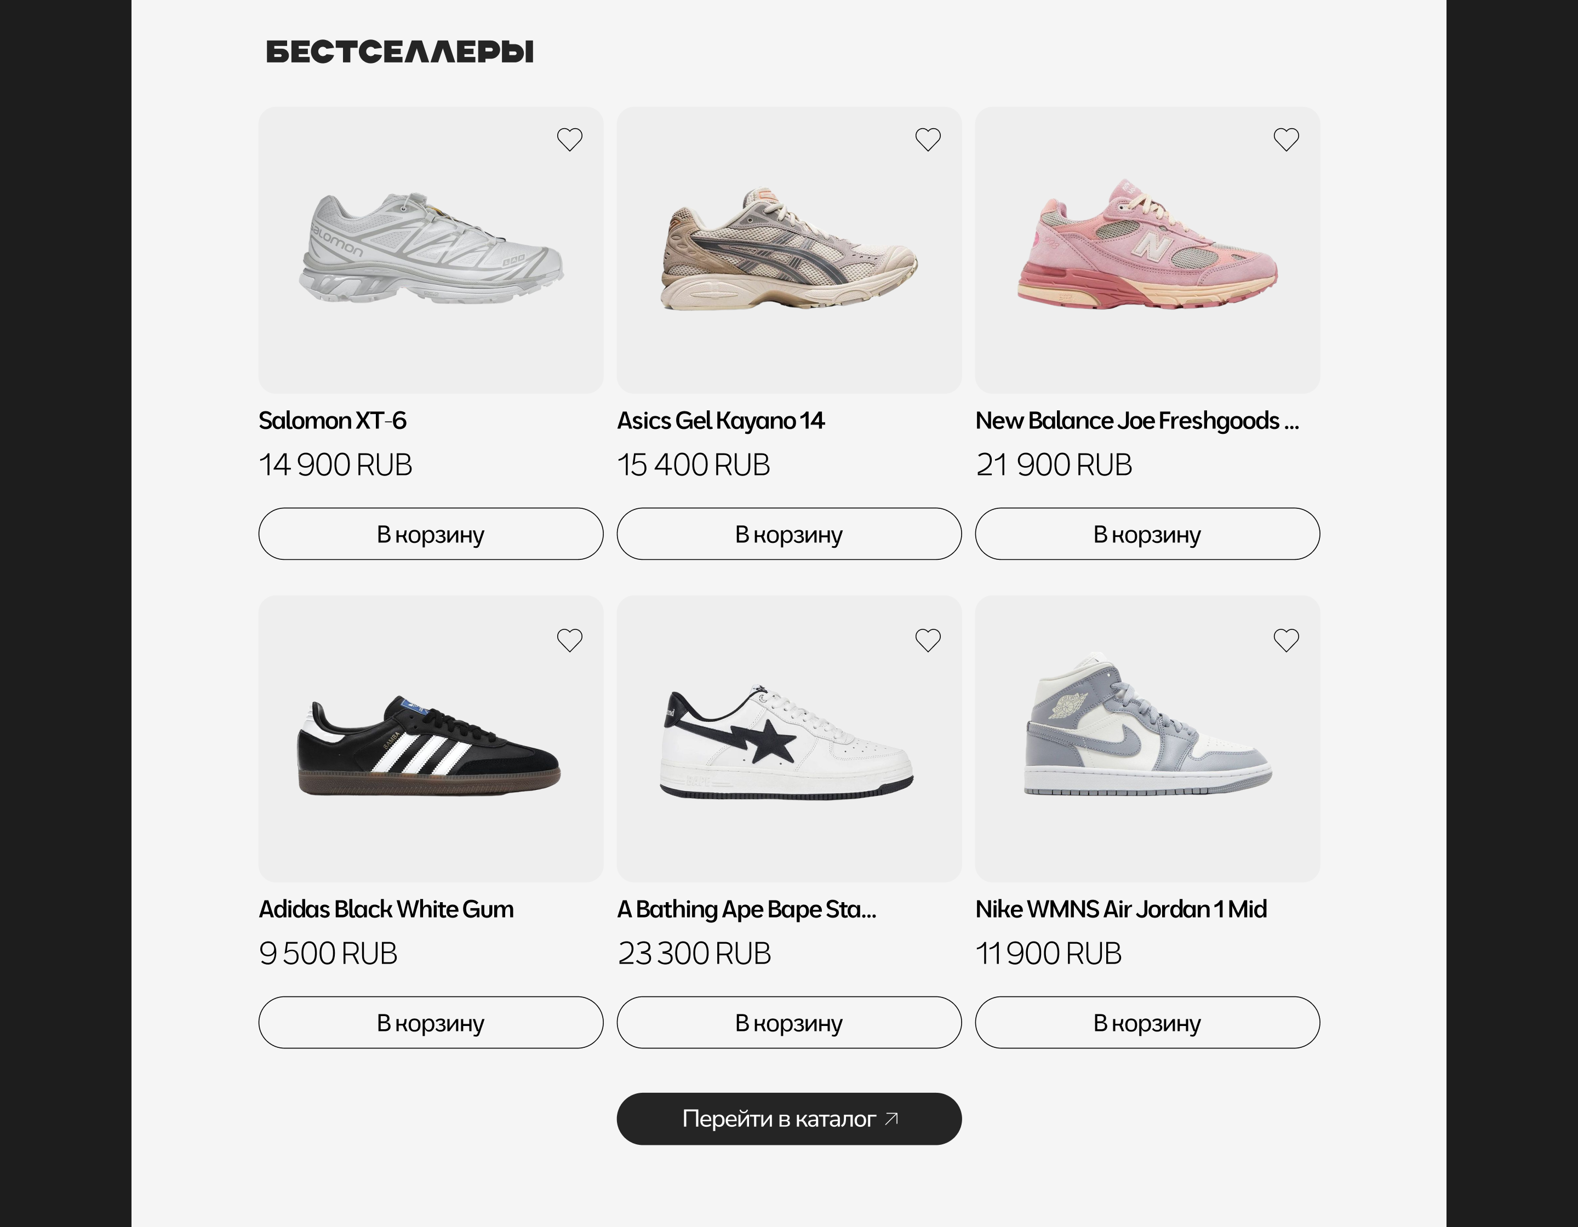Open the Nike WMNS Air Jordan 1 Mid title
Screen dimensions: 1578x1227
click(1120, 909)
